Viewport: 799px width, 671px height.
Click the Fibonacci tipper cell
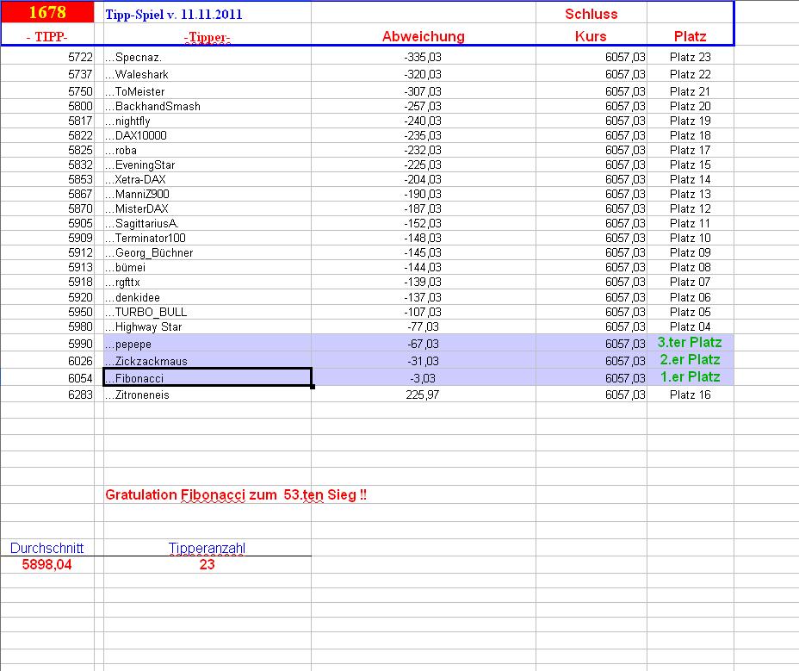pos(207,377)
